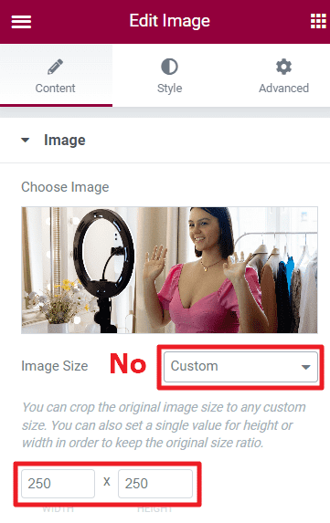The width and height of the screenshot is (330, 523).
Task: Open the widgets grid icon
Action: [318, 21]
